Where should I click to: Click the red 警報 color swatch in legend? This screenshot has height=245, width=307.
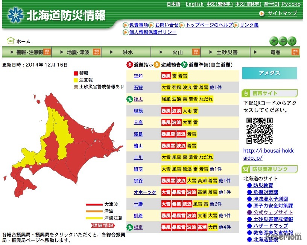click(x=75, y=74)
